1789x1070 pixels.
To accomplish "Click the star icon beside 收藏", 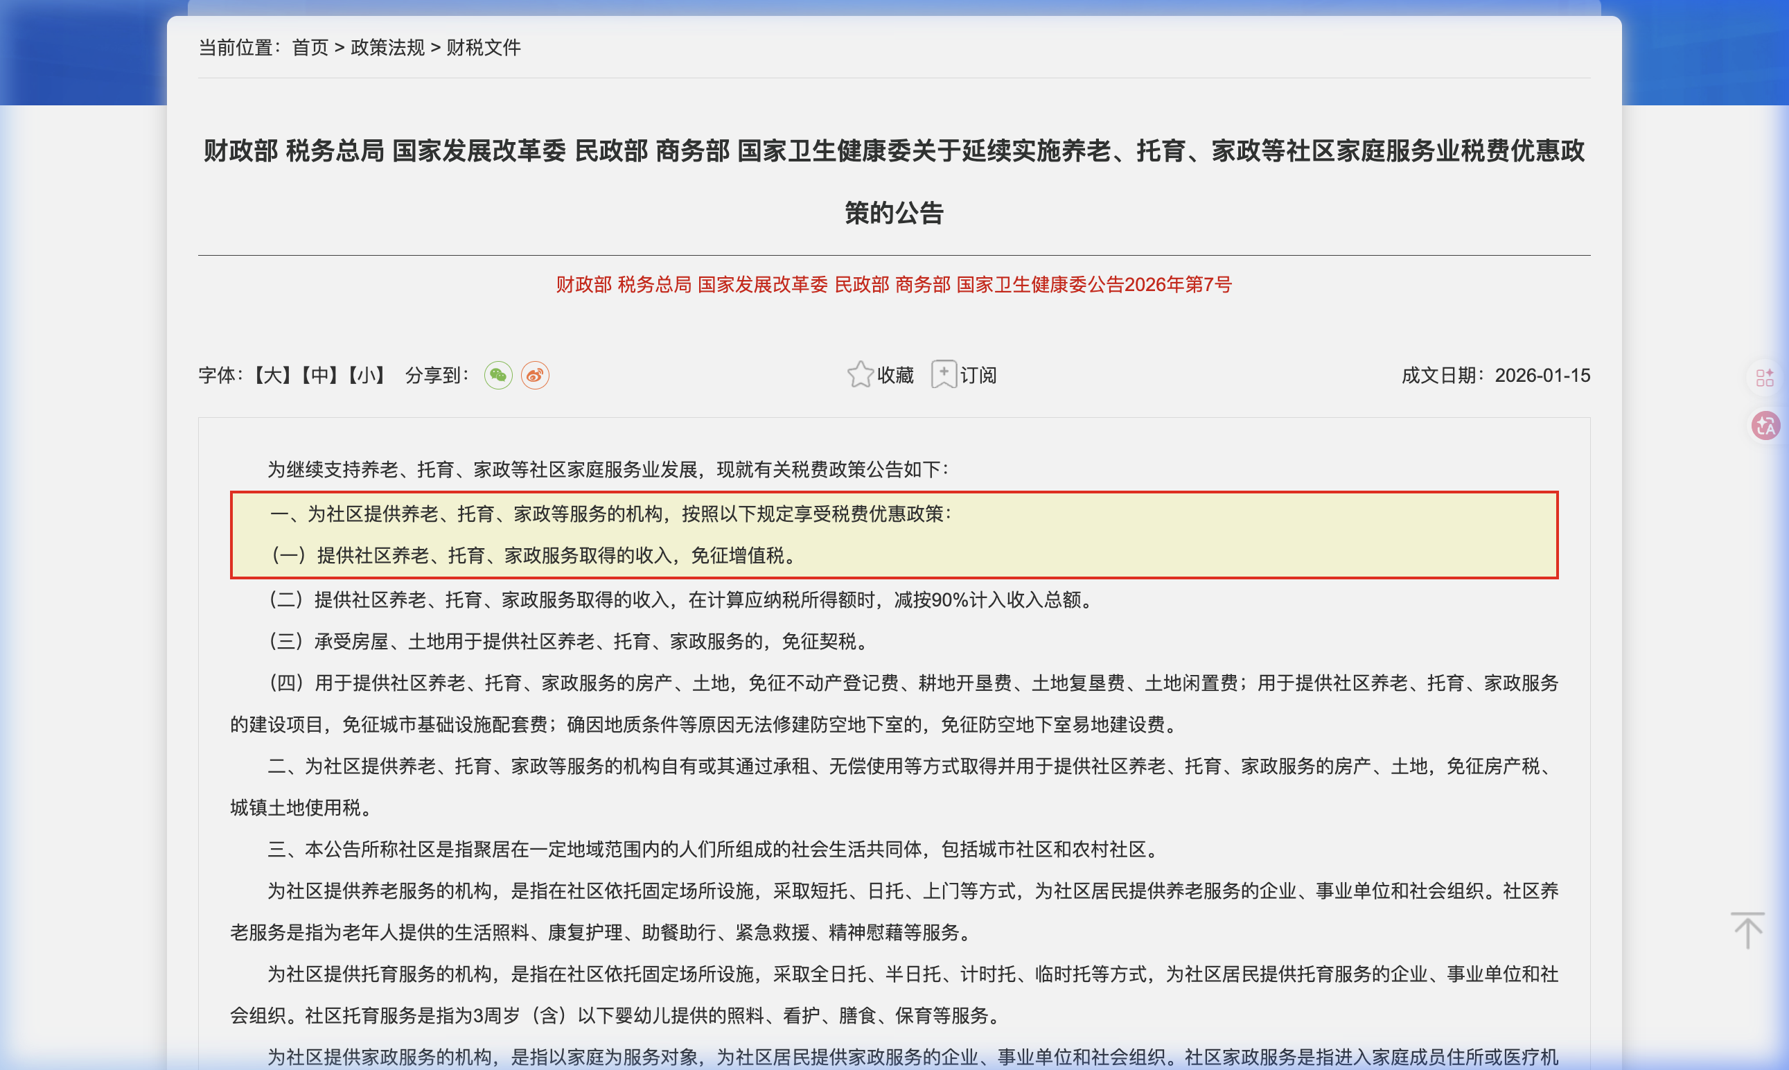I will pyautogui.click(x=859, y=374).
